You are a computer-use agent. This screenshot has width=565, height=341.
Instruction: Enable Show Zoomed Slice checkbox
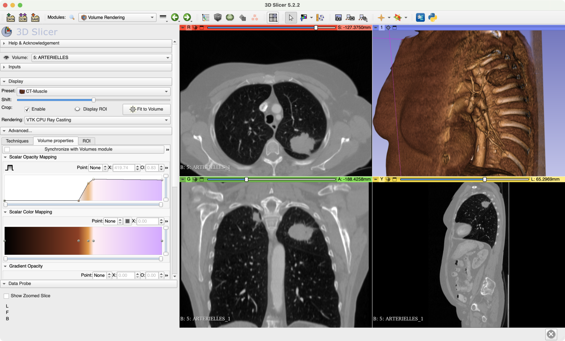click(x=6, y=296)
